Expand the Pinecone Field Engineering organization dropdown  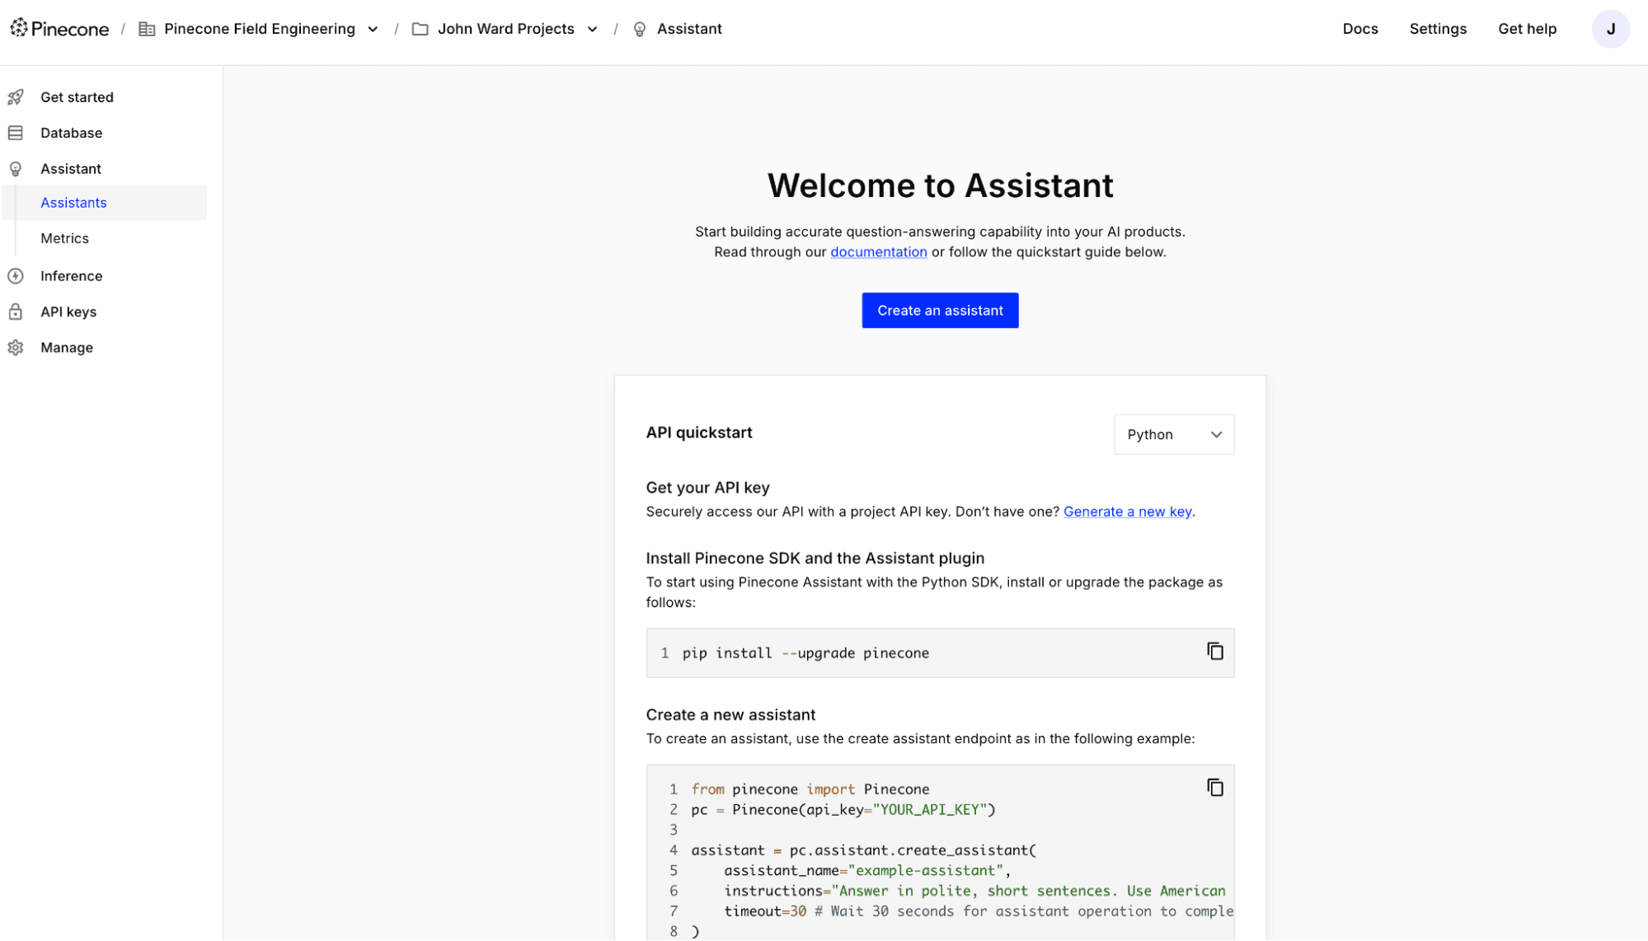[373, 29]
